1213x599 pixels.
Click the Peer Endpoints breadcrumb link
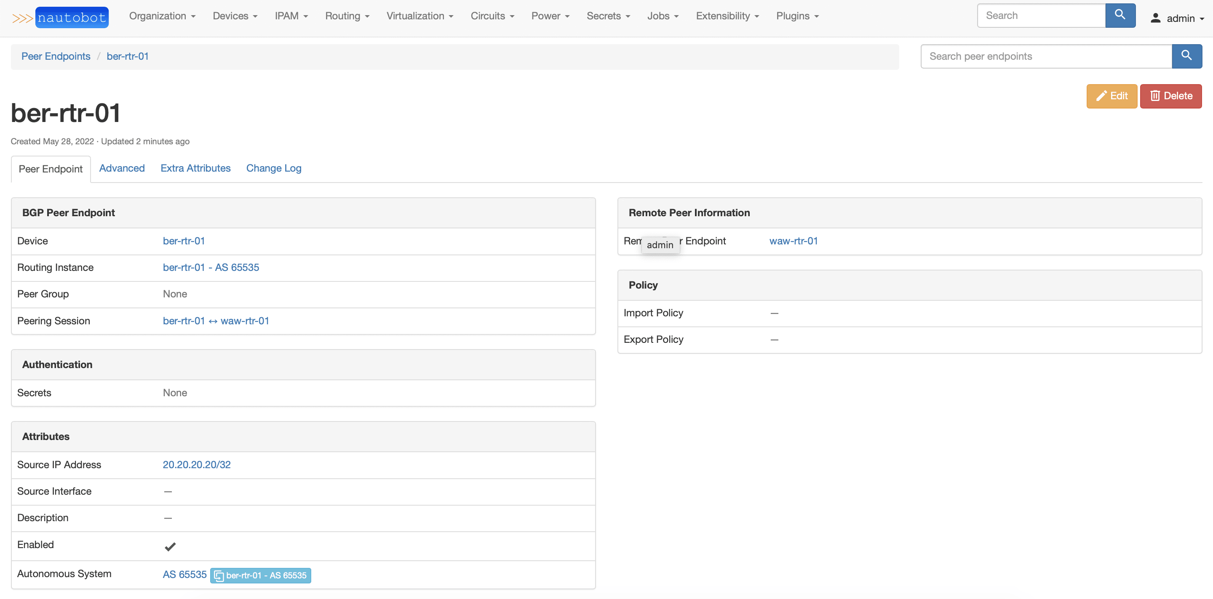click(x=56, y=56)
